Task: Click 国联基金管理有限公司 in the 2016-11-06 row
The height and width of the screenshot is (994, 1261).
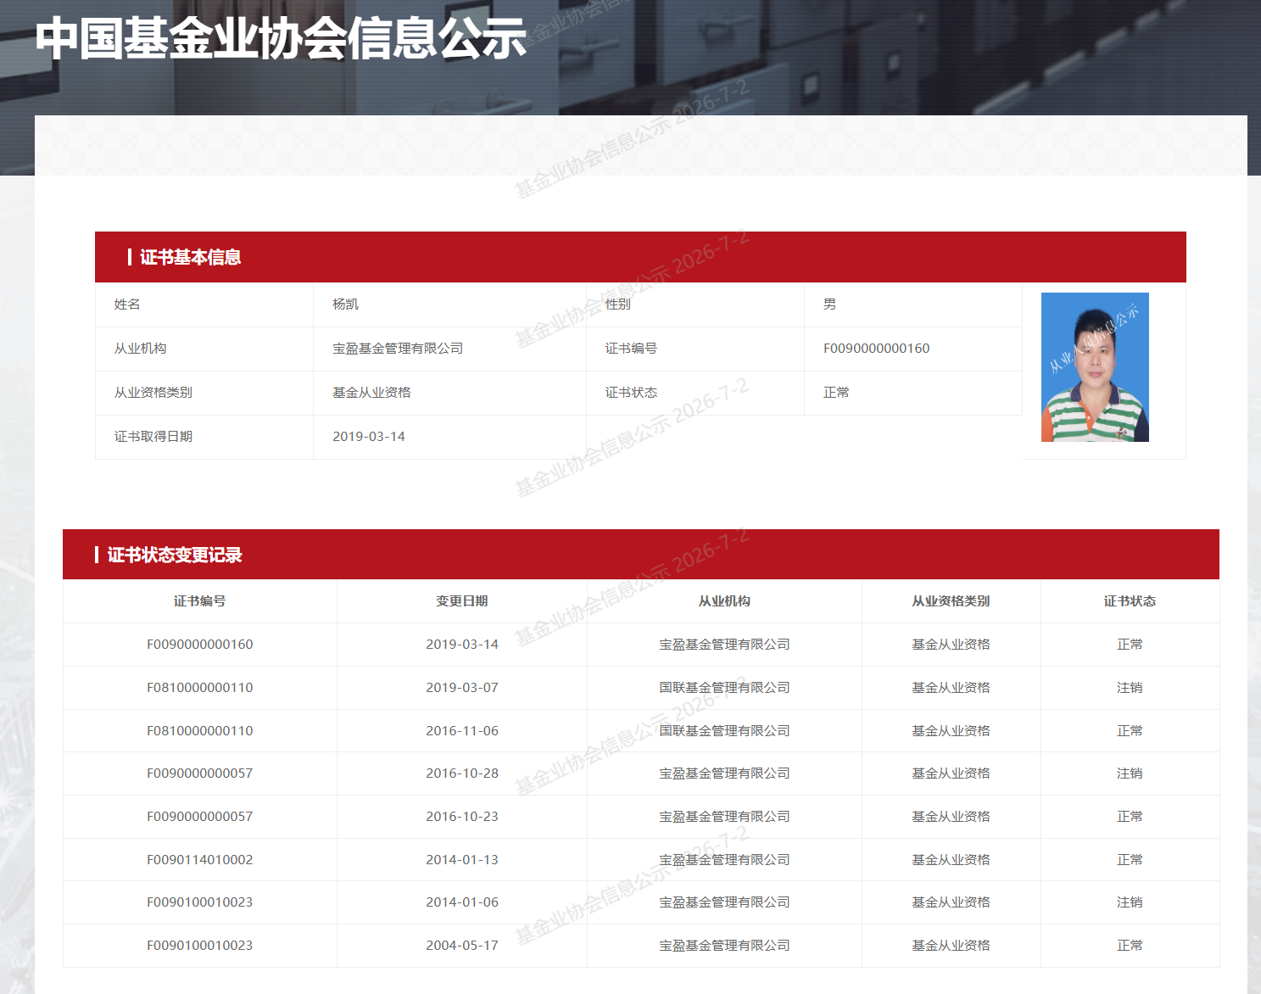Action: [x=724, y=731]
